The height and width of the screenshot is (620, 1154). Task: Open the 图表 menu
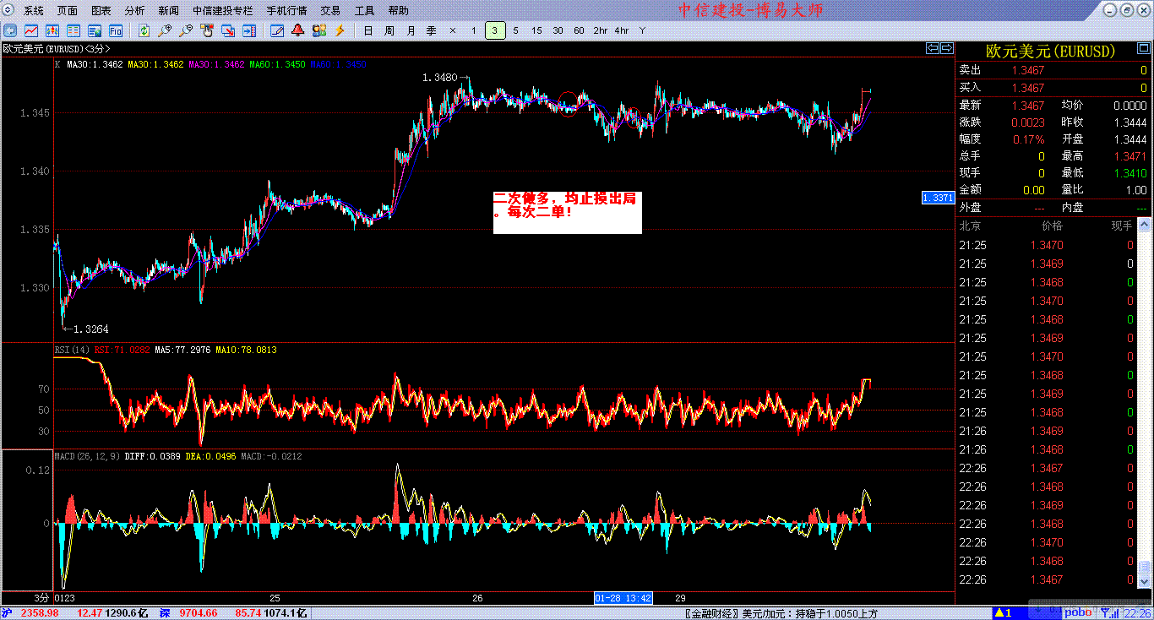(x=101, y=11)
